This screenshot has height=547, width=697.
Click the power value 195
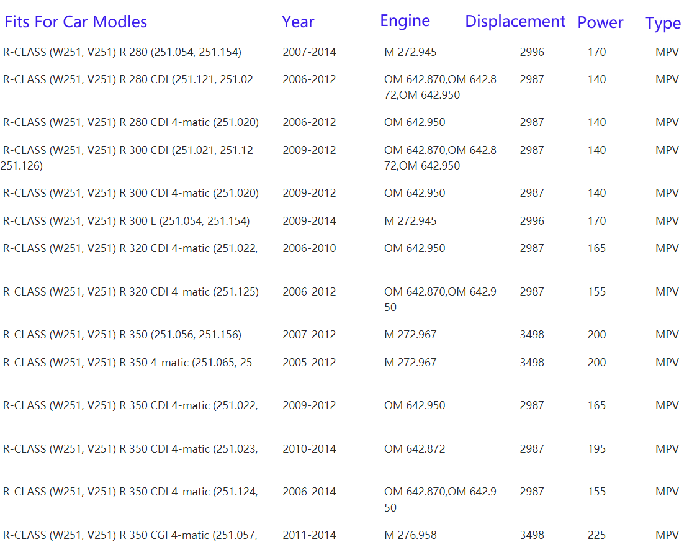(x=596, y=449)
